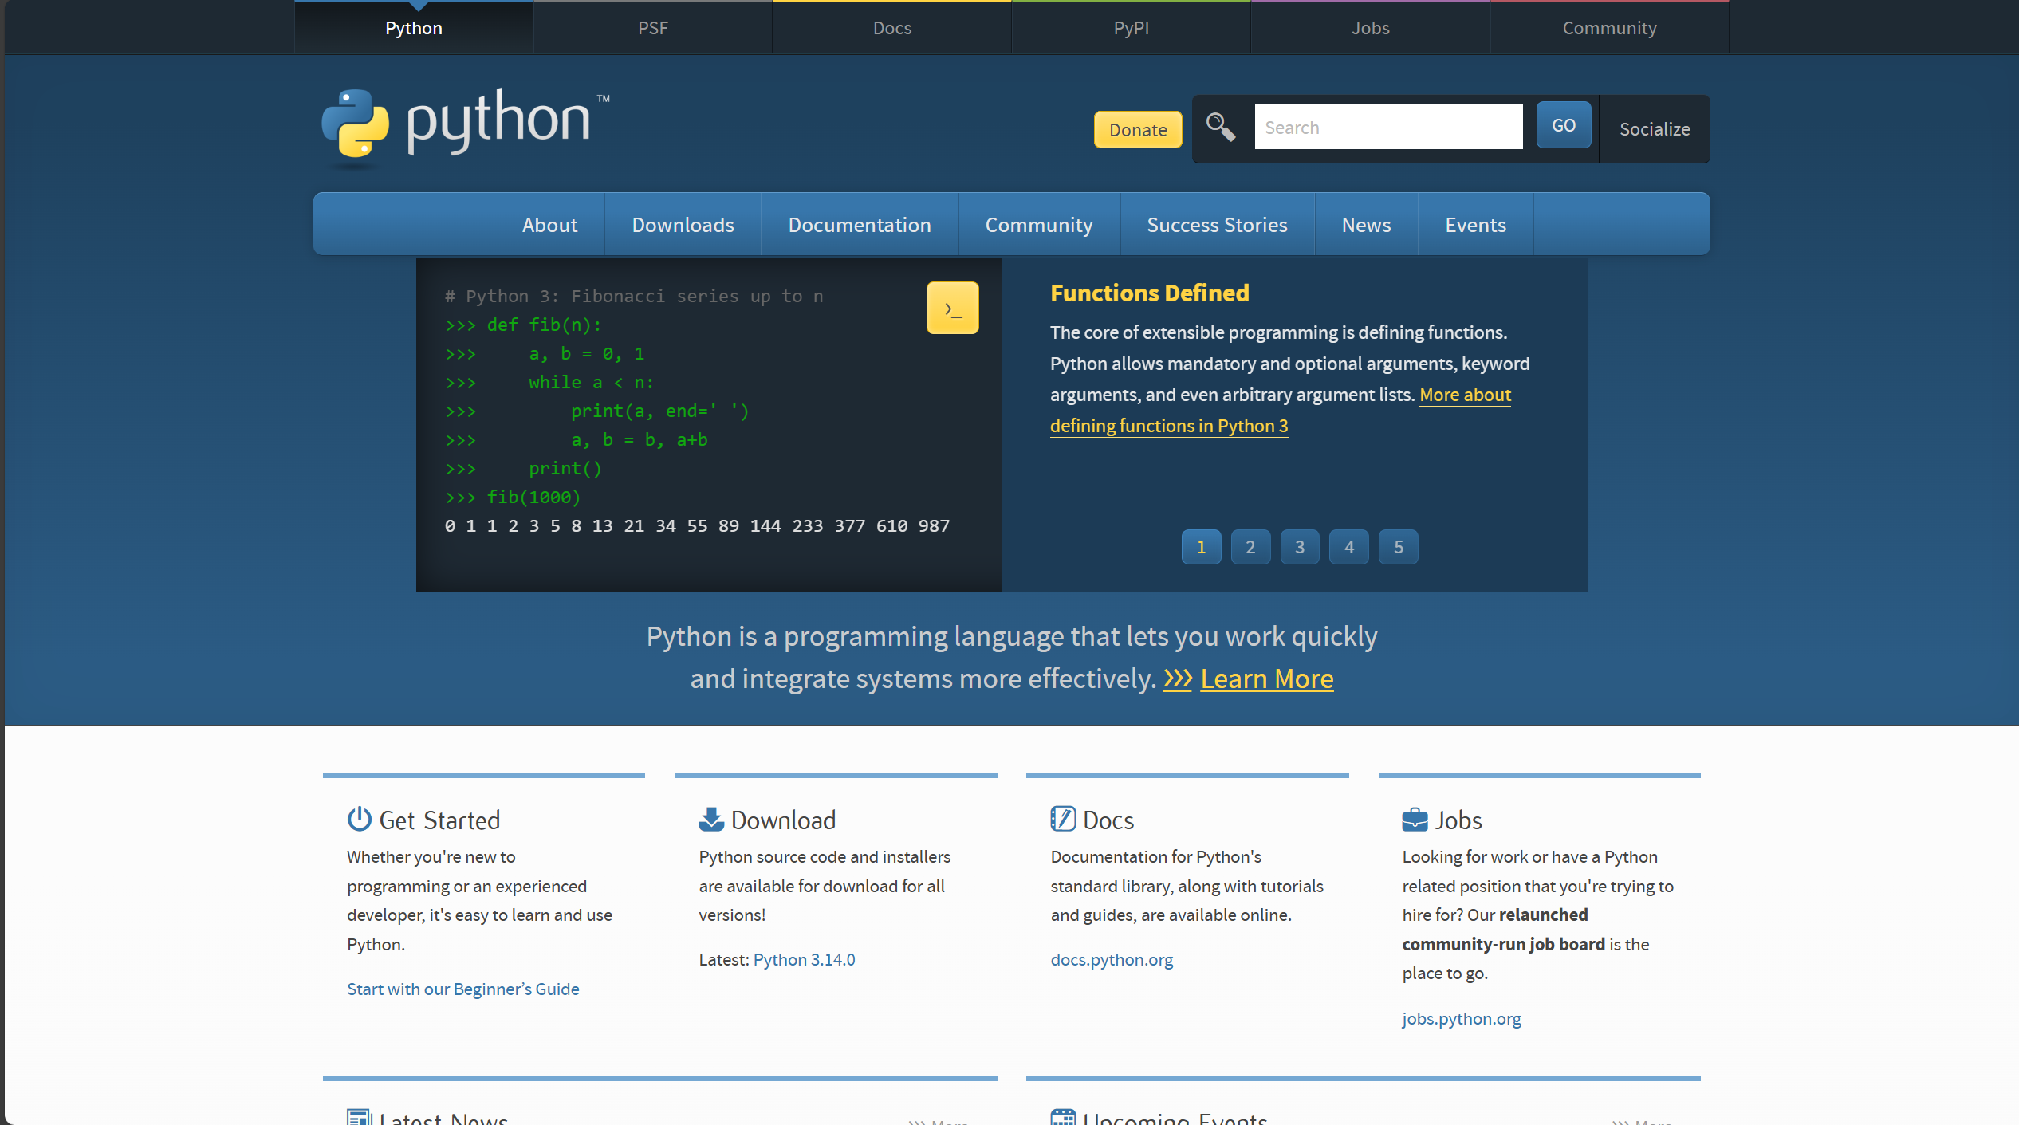2019x1125 pixels.
Task: Click inside the Search input field
Action: click(1387, 126)
